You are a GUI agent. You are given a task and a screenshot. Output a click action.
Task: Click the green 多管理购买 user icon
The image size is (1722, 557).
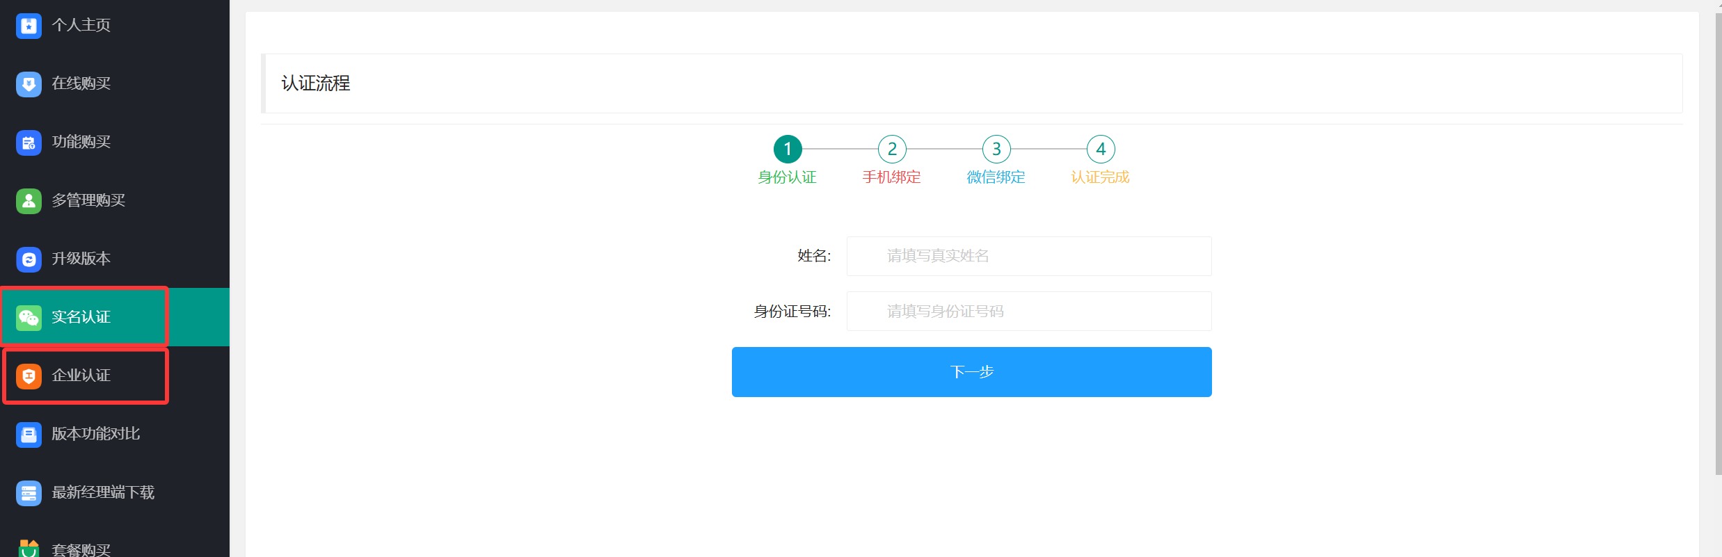pos(29,201)
